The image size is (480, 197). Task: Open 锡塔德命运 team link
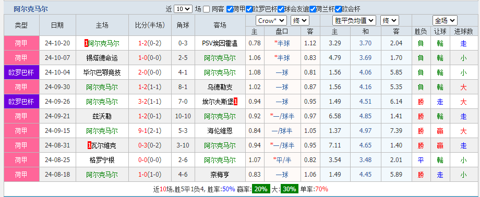pyautogui.click(x=102, y=58)
